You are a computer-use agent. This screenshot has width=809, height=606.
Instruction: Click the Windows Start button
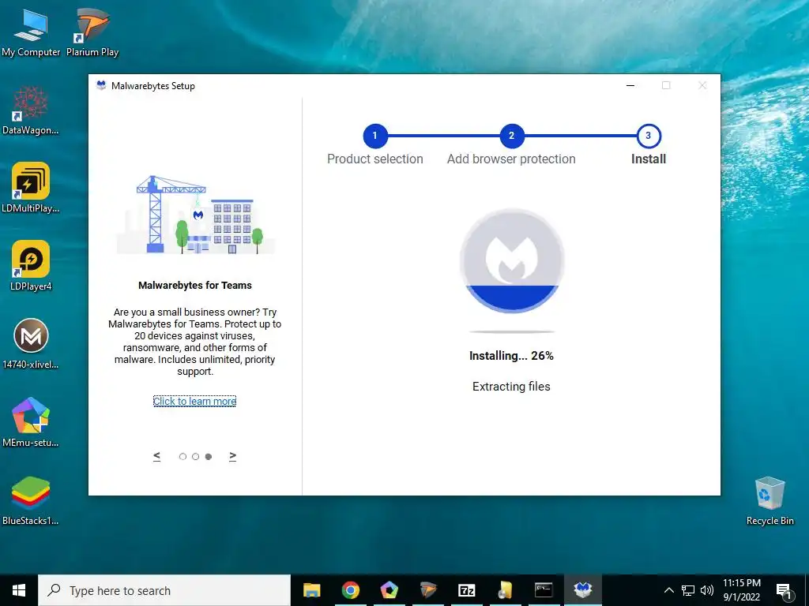click(19, 590)
